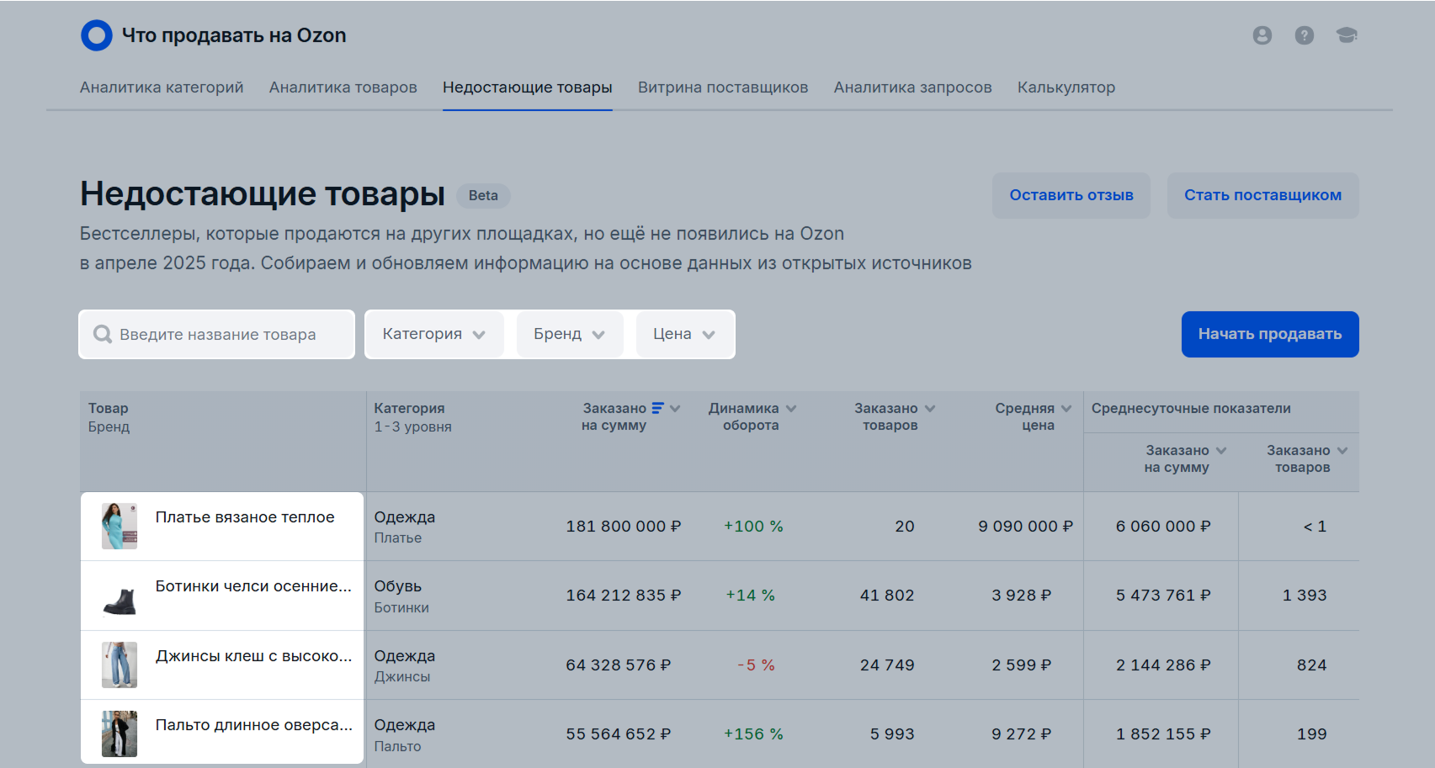
Task: Open the graduation cap learning icon
Action: 1346,35
